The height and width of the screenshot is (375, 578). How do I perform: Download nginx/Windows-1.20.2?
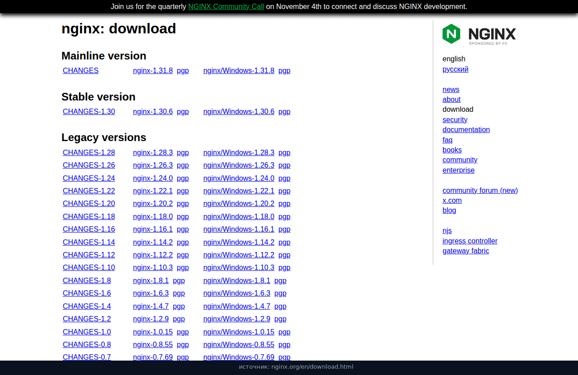239,203
